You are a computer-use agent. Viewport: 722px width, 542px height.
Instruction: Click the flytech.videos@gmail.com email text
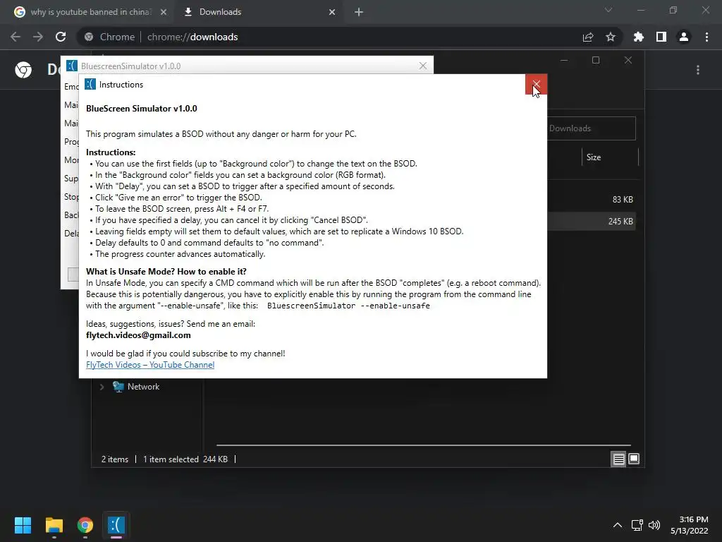pyautogui.click(x=138, y=335)
